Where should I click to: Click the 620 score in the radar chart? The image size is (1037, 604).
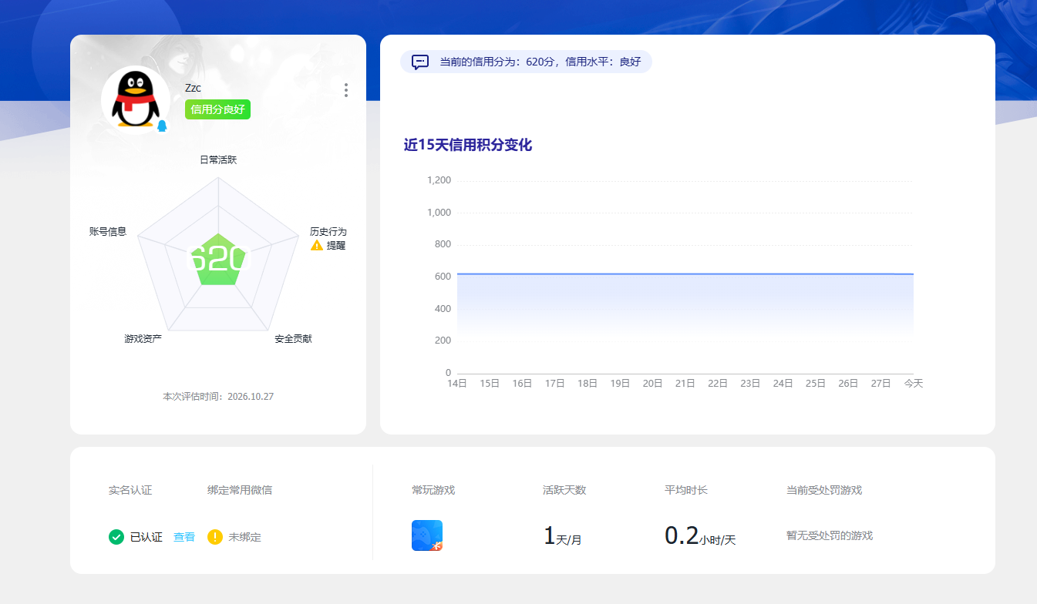[219, 260]
